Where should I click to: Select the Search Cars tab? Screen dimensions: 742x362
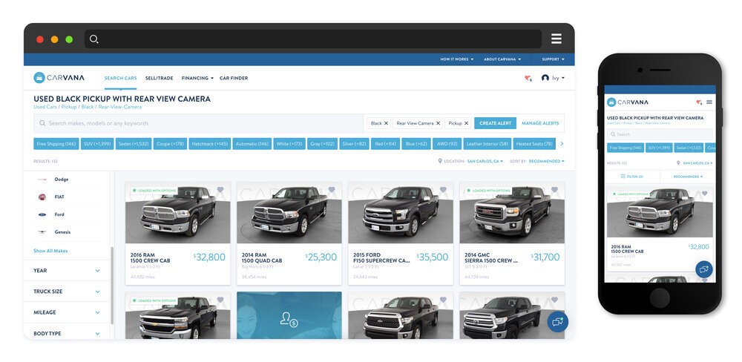(x=121, y=78)
